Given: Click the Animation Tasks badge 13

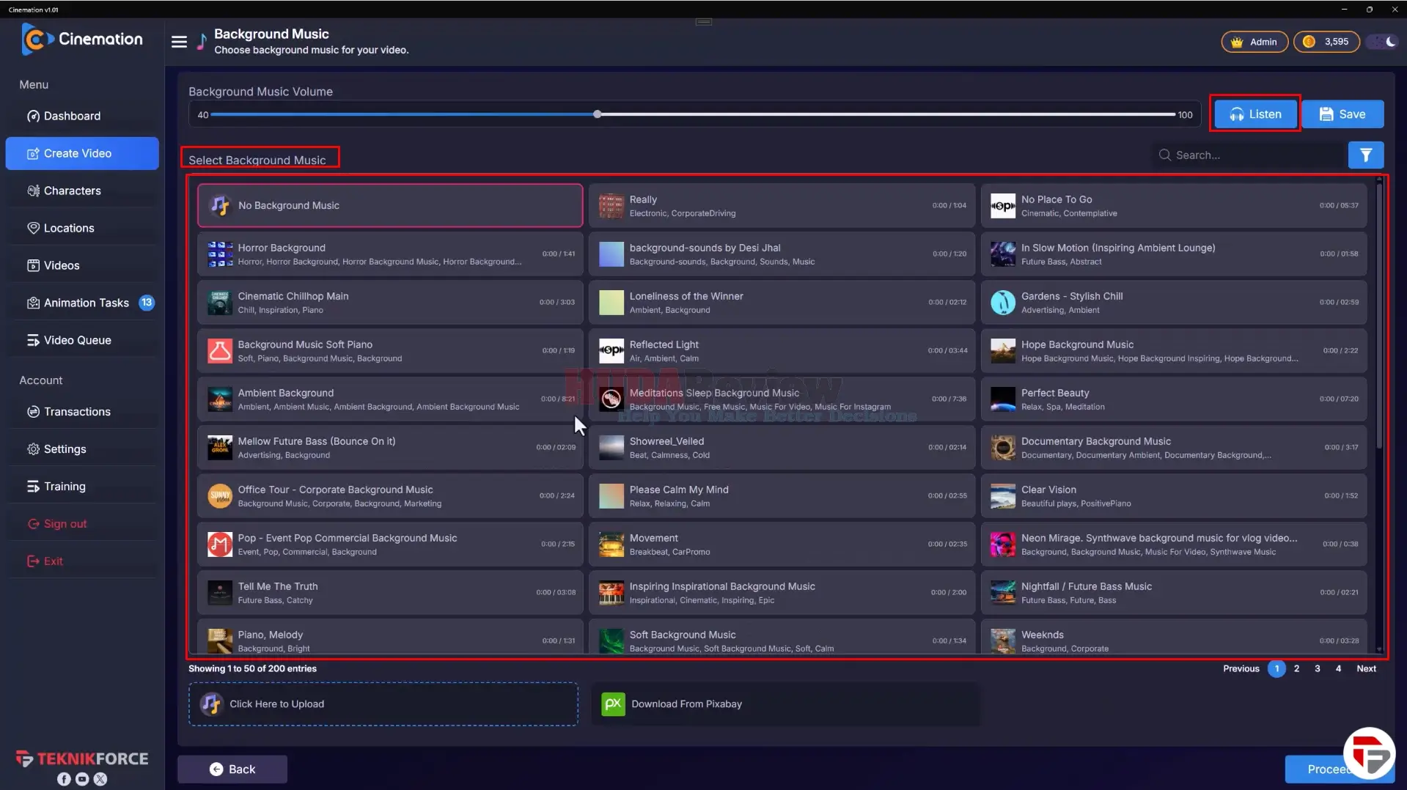Looking at the screenshot, I should pos(147,303).
